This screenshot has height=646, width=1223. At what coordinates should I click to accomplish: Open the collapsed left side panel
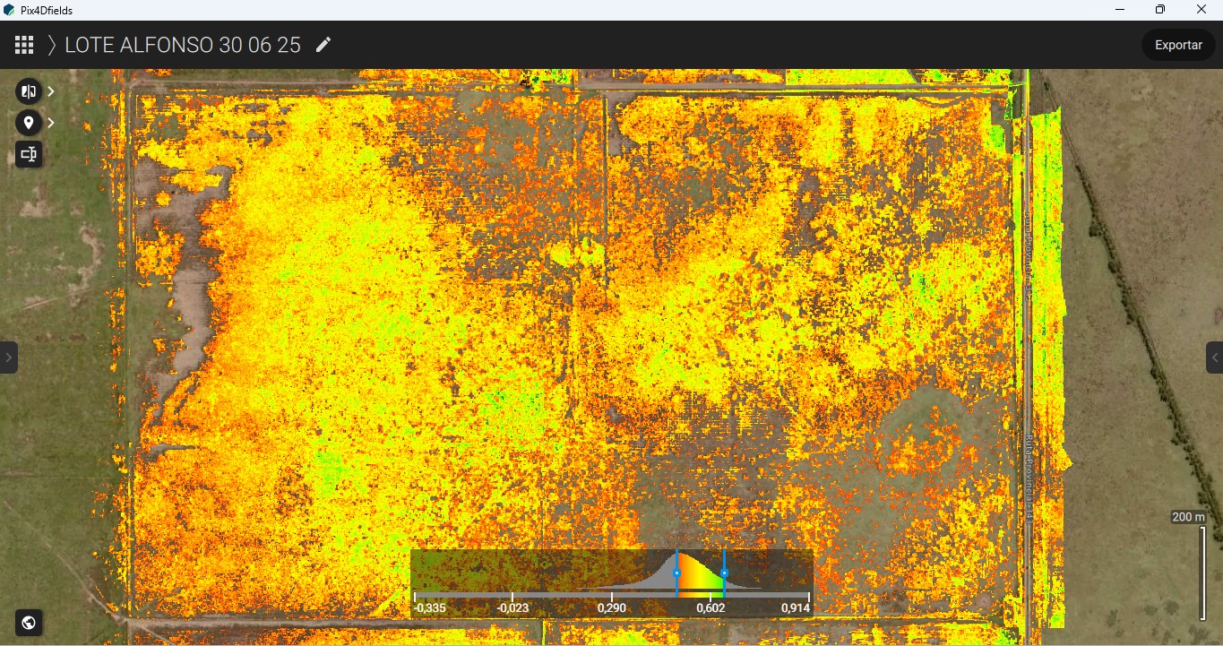pos(8,357)
